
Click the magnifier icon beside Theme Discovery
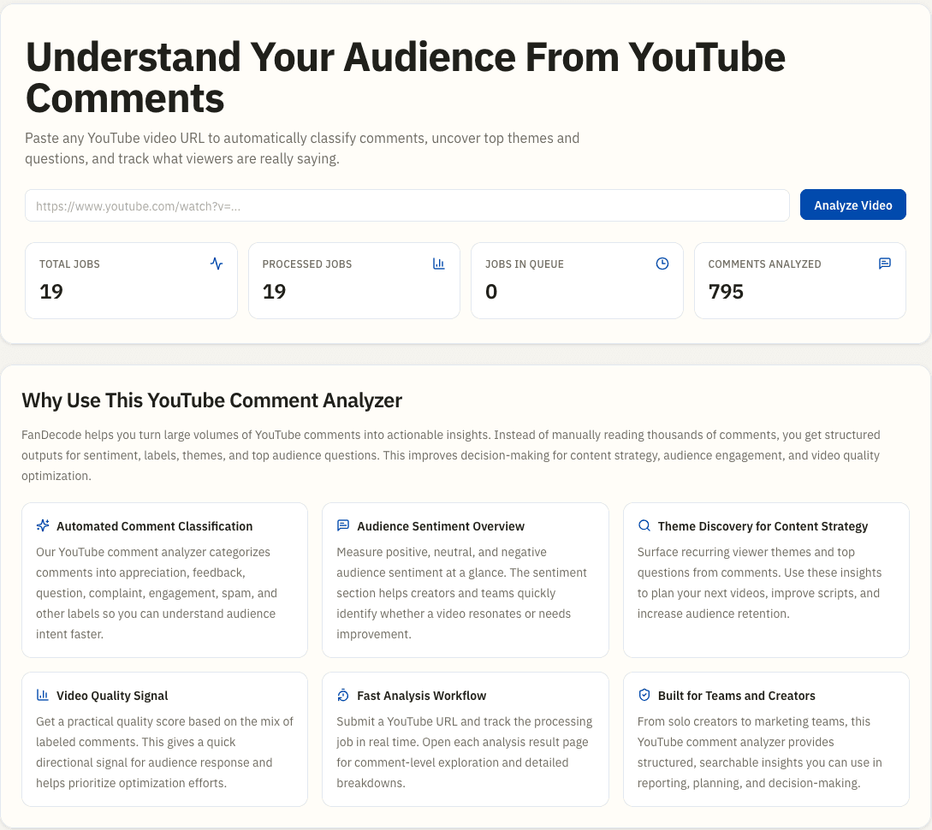click(644, 526)
